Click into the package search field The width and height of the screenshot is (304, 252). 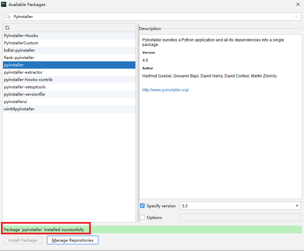[152, 17]
